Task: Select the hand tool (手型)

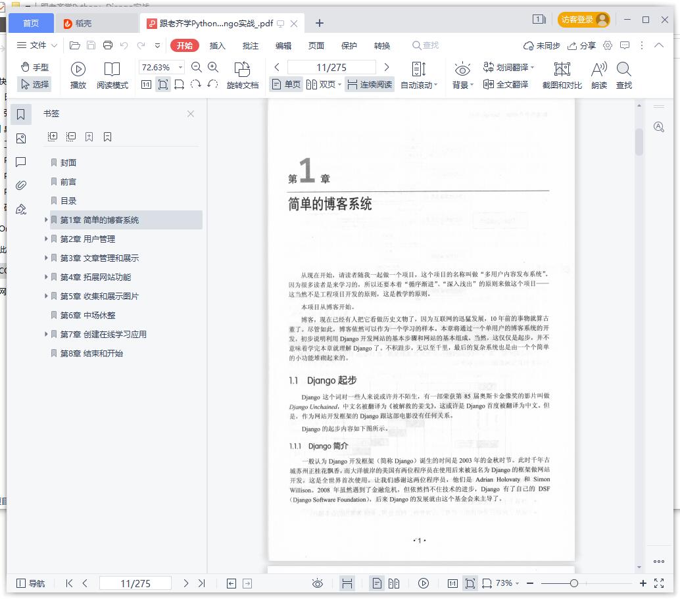Action: (x=35, y=67)
